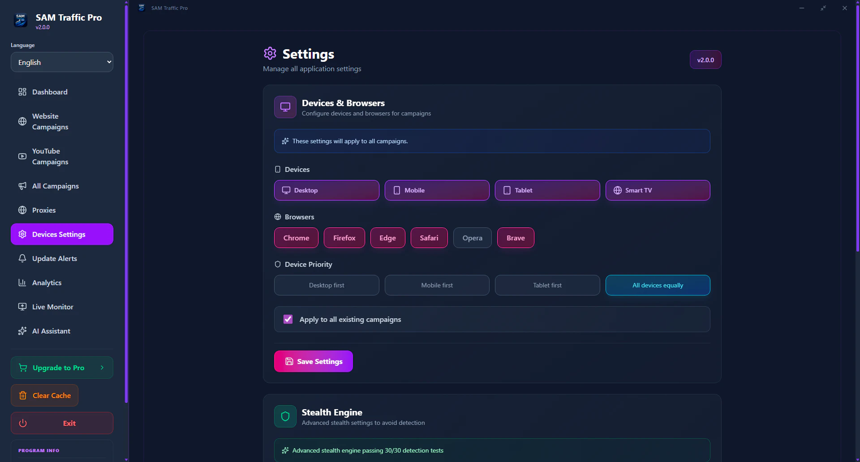The height and width of the screenshot is (462, 860).
Task: Select Mobile first priority
Action: (437, 285)
